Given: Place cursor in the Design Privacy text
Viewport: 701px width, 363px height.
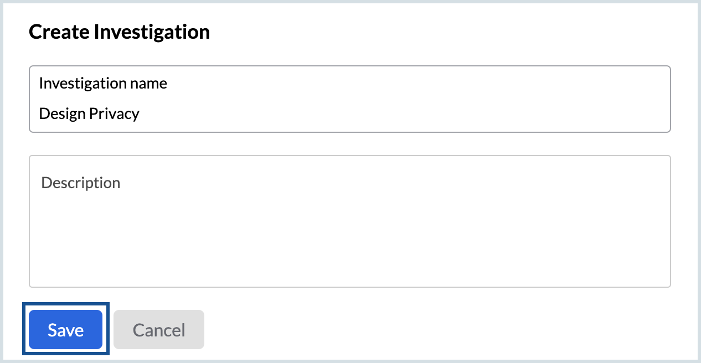Looking at the screenshot, I should click(89, 114).
